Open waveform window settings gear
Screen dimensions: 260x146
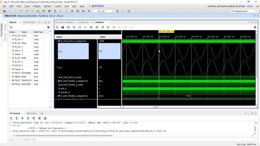(255, 27)
